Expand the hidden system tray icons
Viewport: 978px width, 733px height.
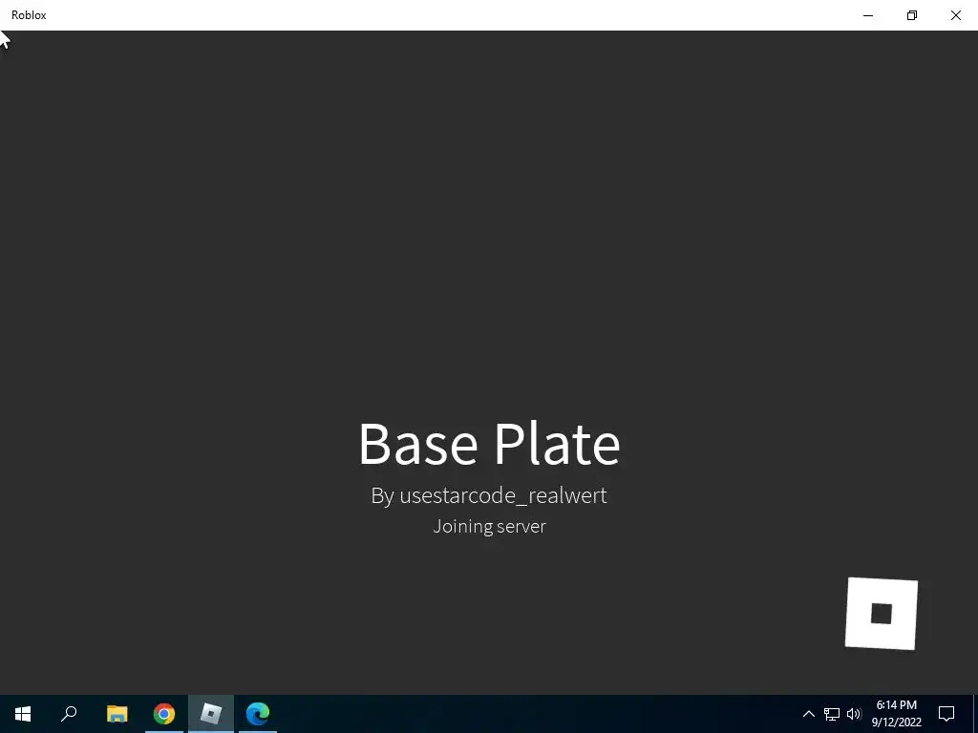tap(808, 714)
